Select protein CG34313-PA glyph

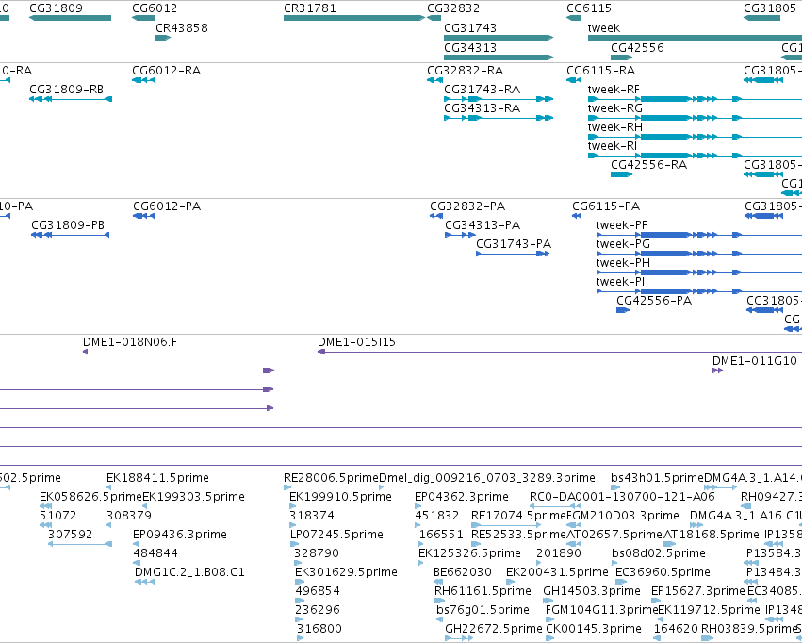click(460, 235)
